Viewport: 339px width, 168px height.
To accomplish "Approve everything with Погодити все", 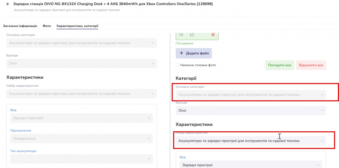I will [x=279, y=65].
